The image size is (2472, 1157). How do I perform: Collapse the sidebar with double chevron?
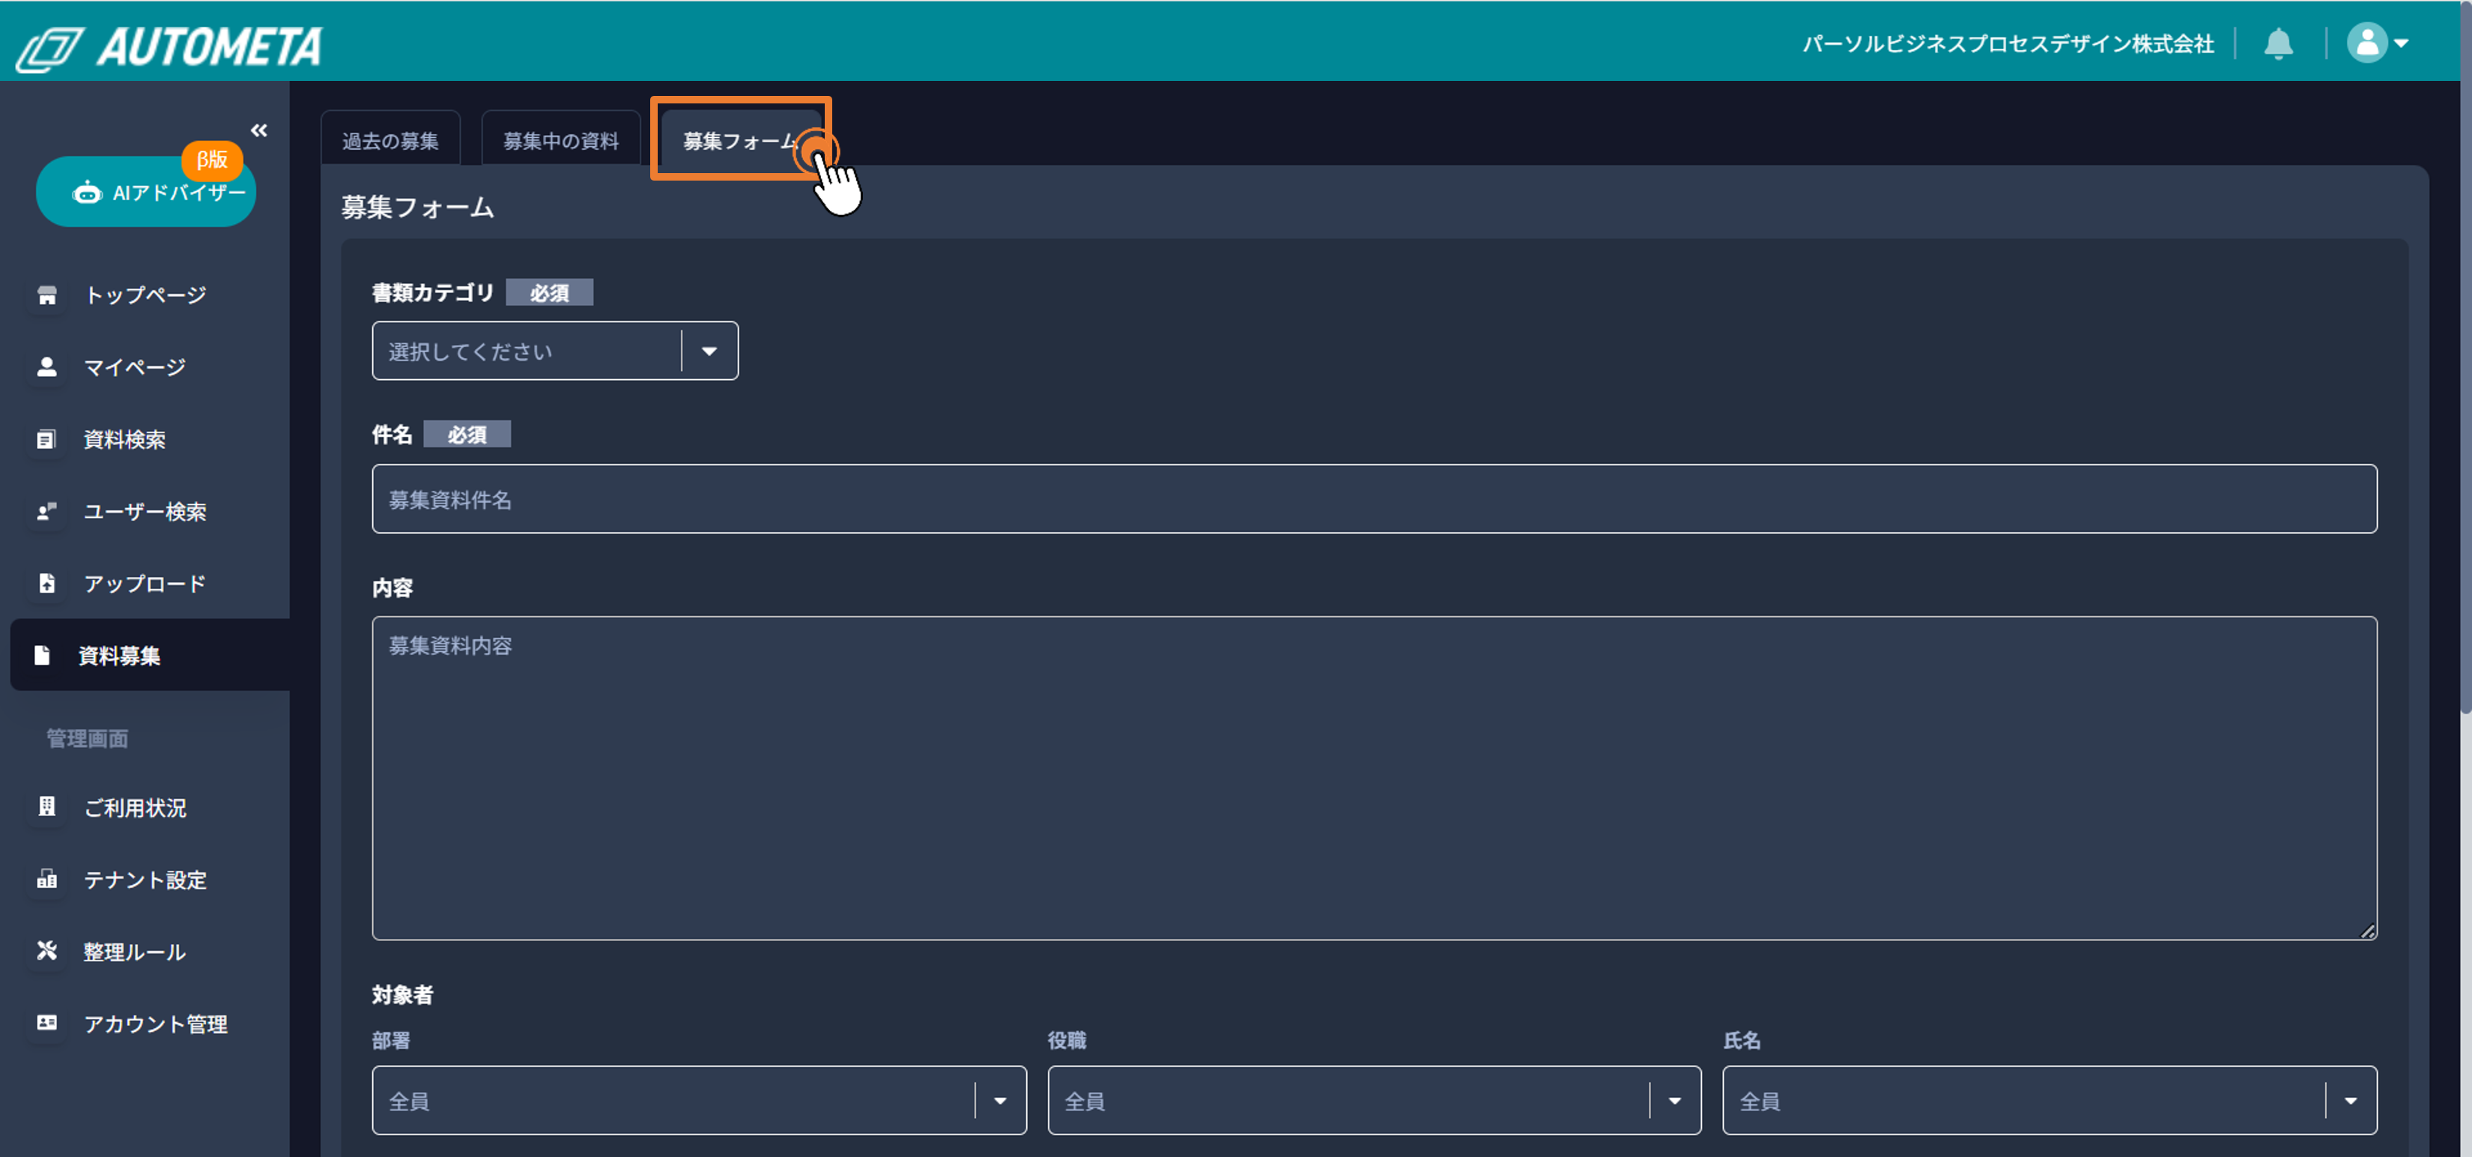coord(259,130)
